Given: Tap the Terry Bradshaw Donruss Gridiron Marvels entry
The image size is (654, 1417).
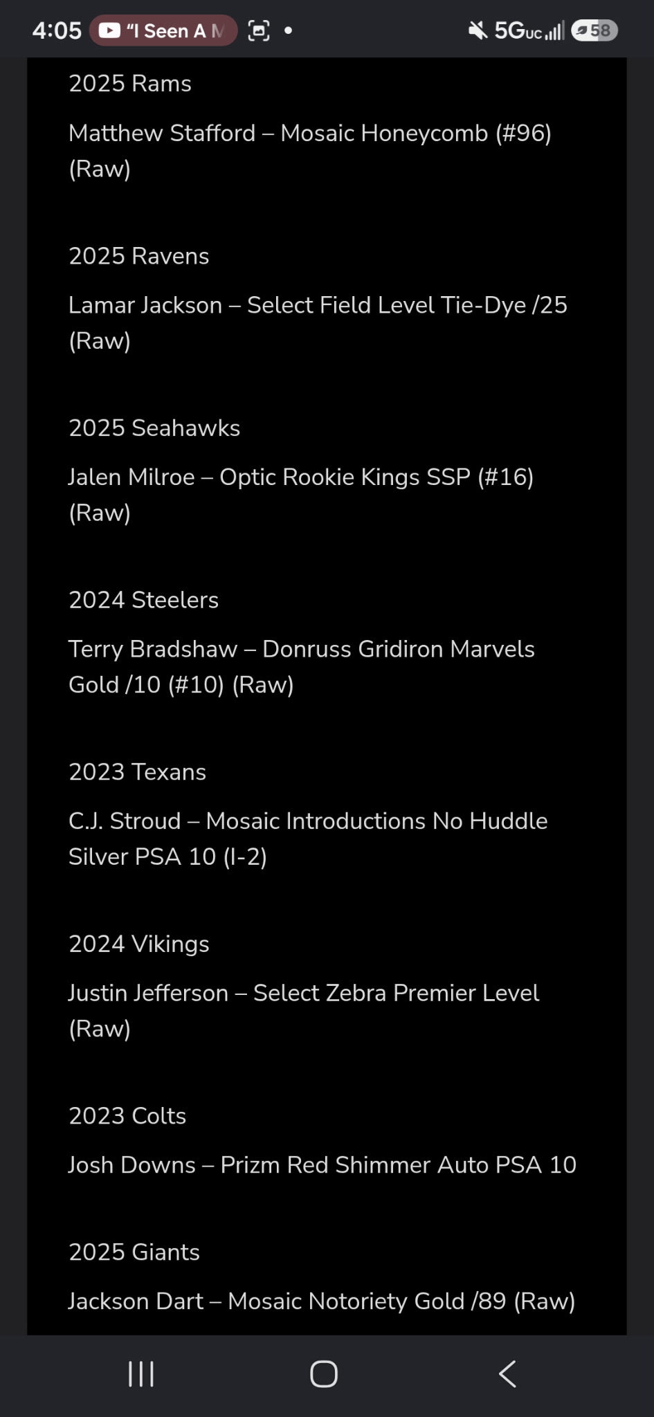Looking at the screenshot, I should coord(302,667).
